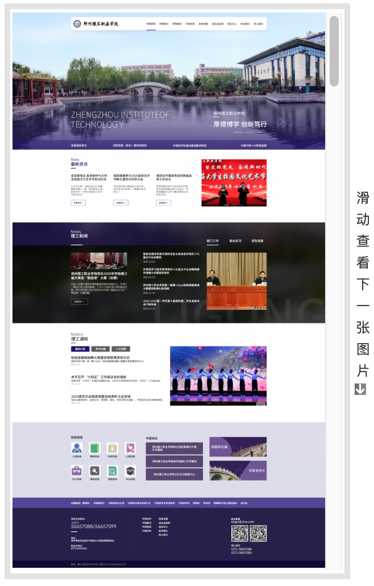Image resolution: width=374 pixels, height=586 pixels.
Task: Click the 人事系统 quick link icon
Action: [x=77, y=448]
